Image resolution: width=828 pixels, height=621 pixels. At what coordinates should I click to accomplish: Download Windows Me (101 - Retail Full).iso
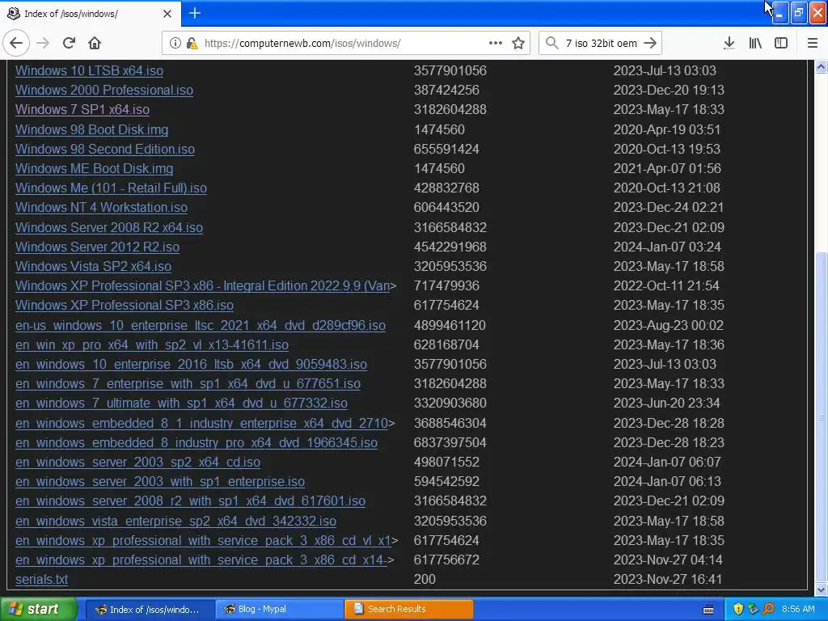coord(111,188)
